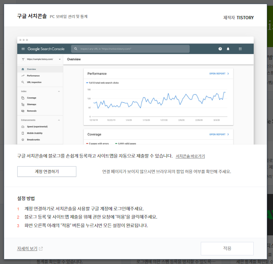Image resolution: width=273 pixels, height=264 pixels.
Task: Click the 제작자 TISTORY label
Action: point(239,18)
